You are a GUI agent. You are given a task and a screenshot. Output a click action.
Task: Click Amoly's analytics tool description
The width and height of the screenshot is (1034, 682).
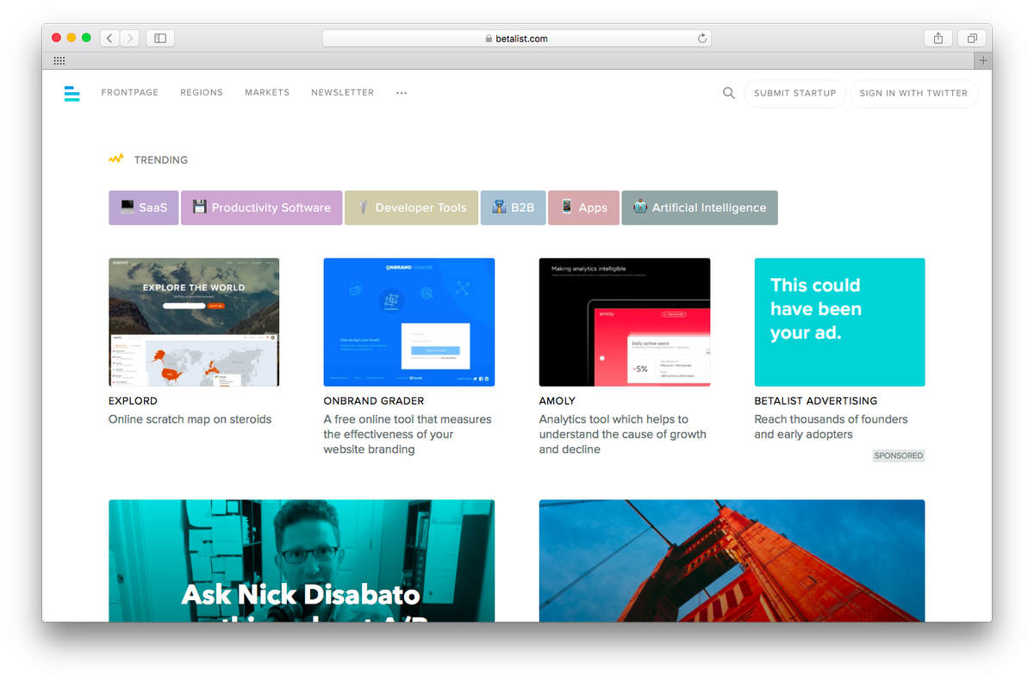pos(623,434)
